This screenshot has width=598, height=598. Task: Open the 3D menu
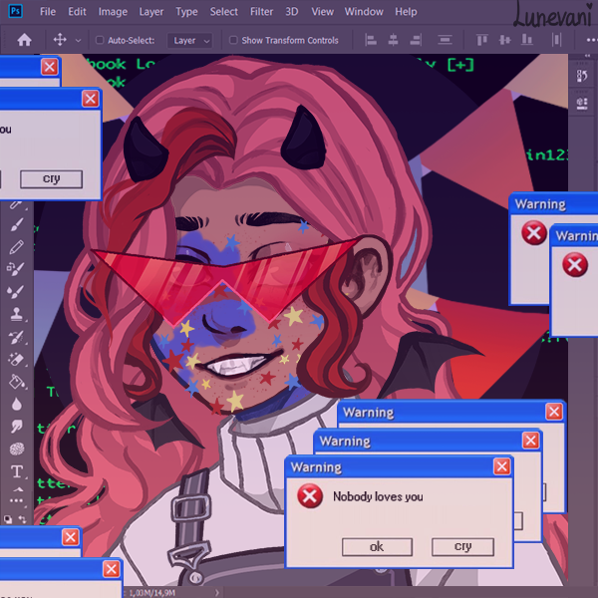[292, 12]
